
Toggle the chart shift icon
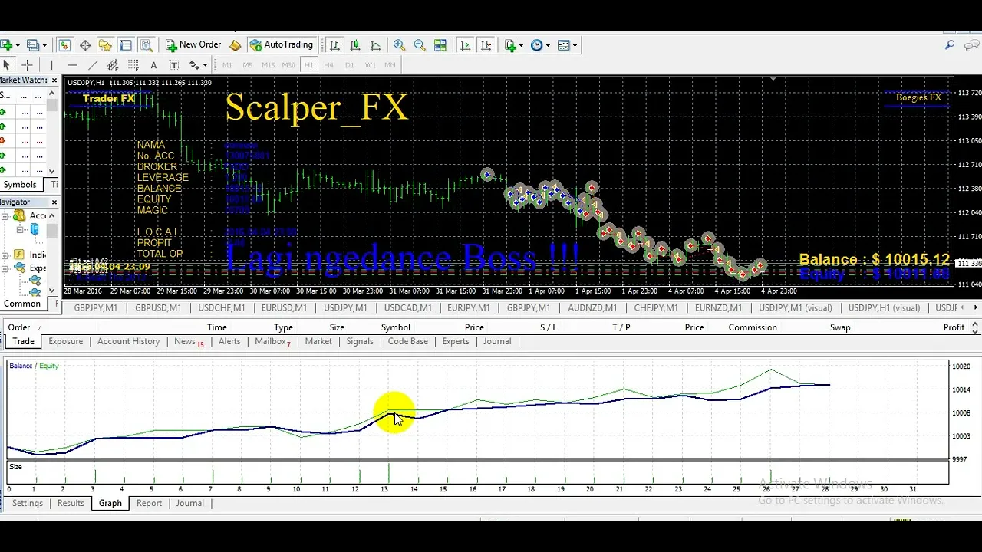(x=486, y=45)
